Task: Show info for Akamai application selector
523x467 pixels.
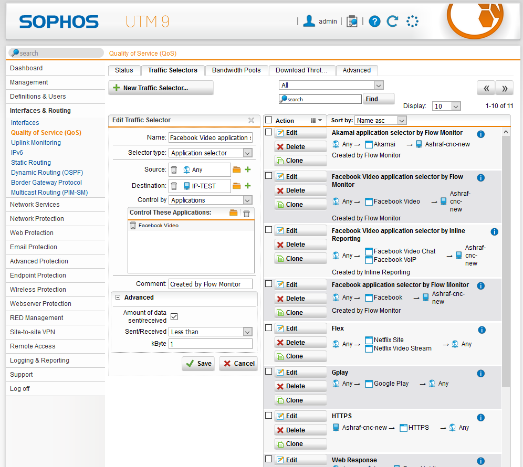Action: click(480, 134)
